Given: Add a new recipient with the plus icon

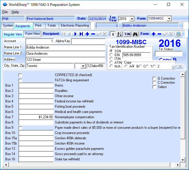Looking at the screenshot, I should coord(87,34).
